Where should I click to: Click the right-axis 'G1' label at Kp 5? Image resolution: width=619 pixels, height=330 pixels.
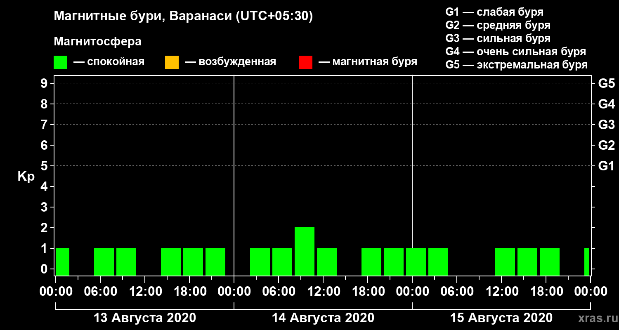click(x=606, y=166)
